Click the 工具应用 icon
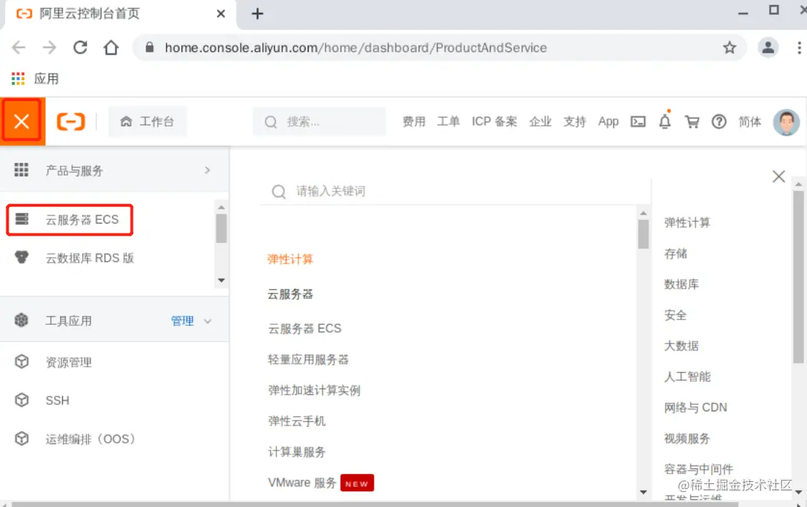The image size is (807, 507). [21, 320]
